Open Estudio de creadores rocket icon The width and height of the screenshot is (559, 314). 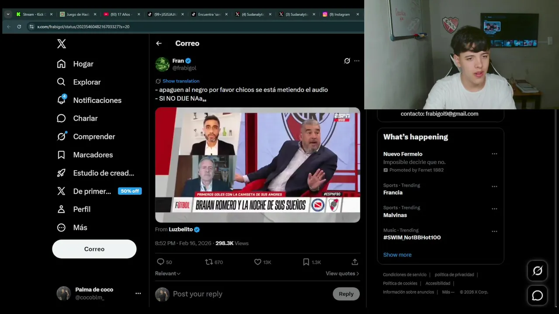click(x=61, y=173)
